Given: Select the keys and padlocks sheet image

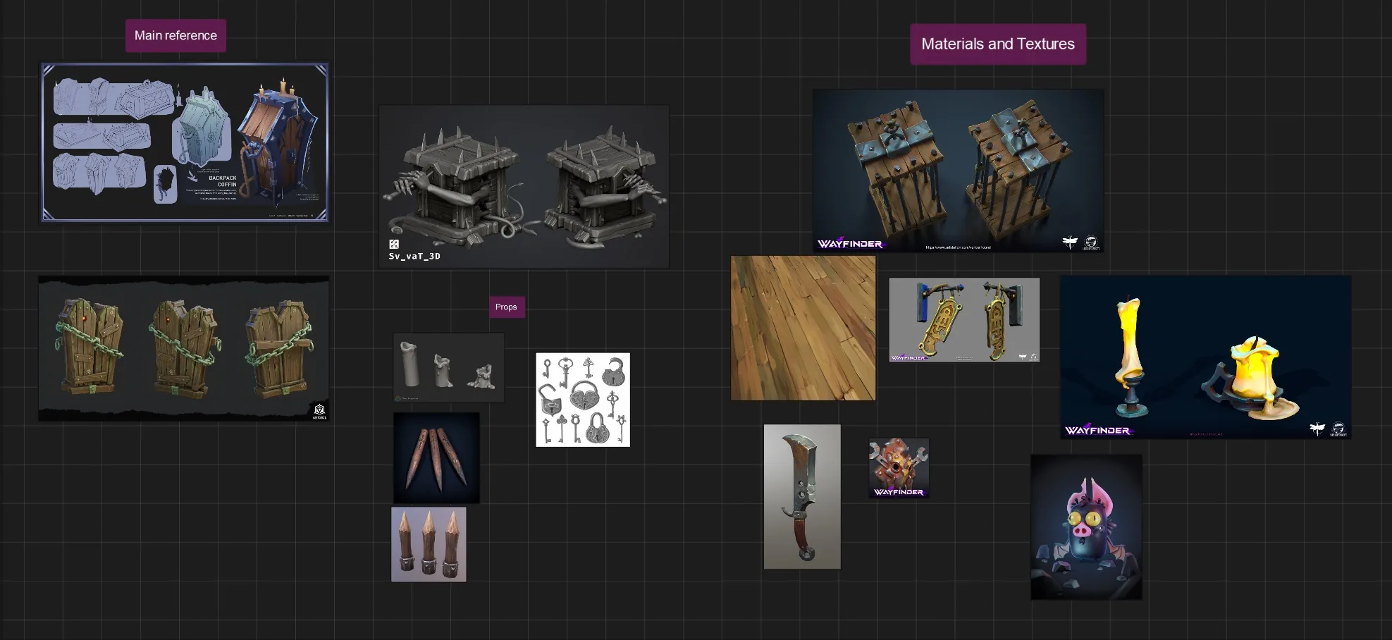Looking at the screenshot, I should (x=583, y=400).
